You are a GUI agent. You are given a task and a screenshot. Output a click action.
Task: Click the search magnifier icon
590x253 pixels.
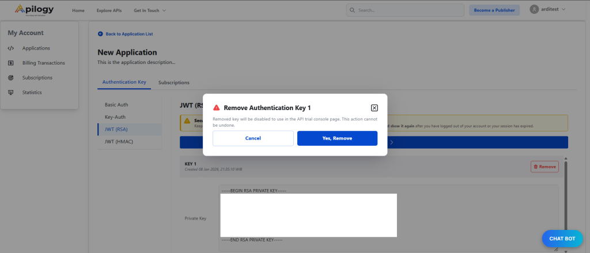(x=353, y=10)
